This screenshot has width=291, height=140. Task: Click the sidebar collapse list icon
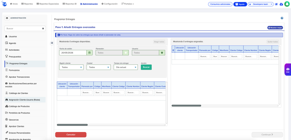tap(52, 43)
